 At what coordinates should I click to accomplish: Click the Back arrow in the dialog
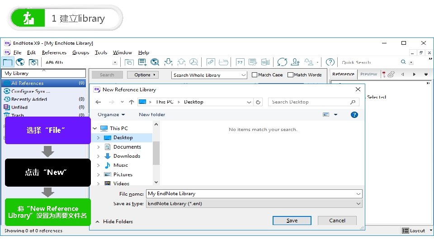click(x=98, y=102)
